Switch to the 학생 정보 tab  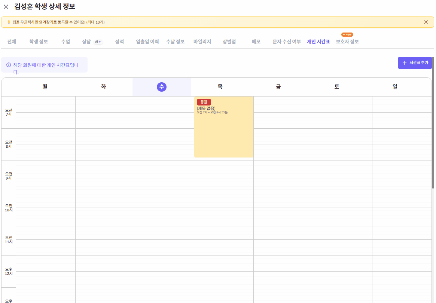[39, 42]
